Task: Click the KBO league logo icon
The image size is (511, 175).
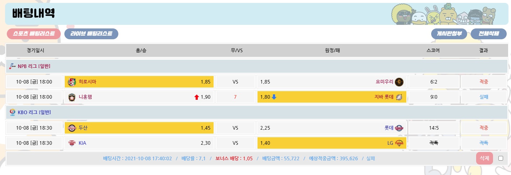Action: [x=13, y=112]
